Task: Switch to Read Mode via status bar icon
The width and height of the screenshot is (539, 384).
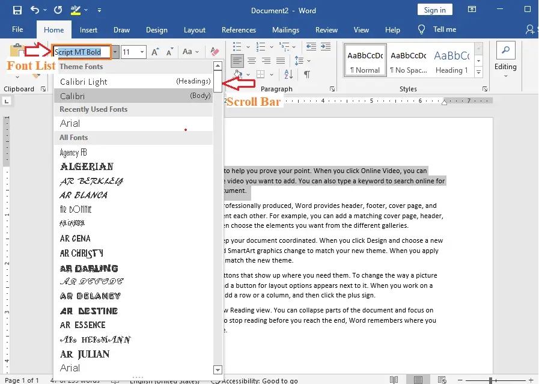Action: [x=394, y=380]
